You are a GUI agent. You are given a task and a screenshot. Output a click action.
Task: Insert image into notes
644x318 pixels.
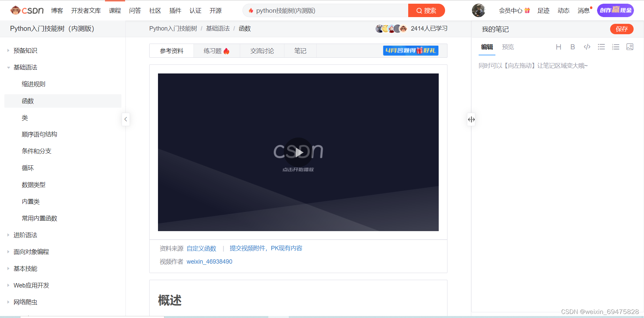coord(630,47)
